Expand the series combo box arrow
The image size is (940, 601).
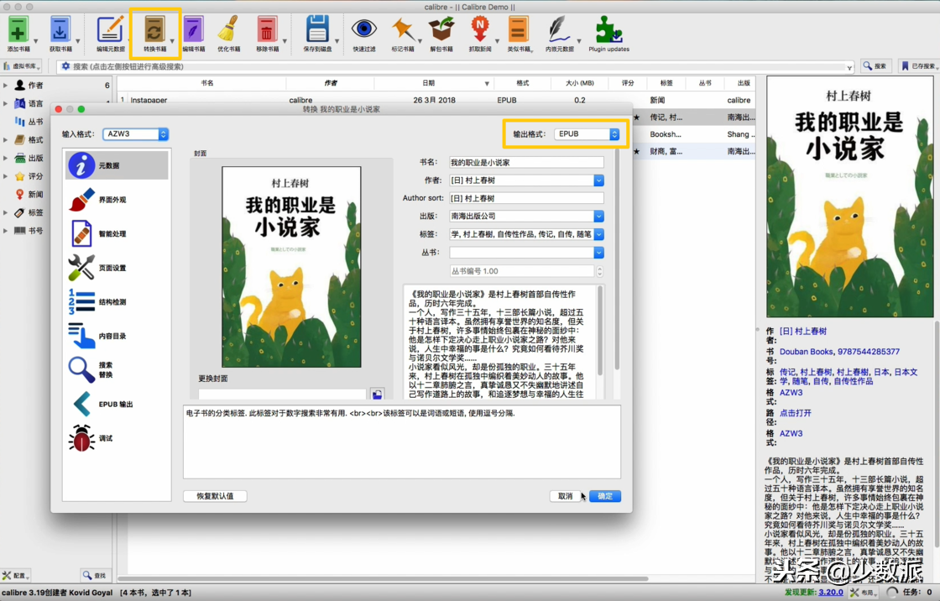598,253
